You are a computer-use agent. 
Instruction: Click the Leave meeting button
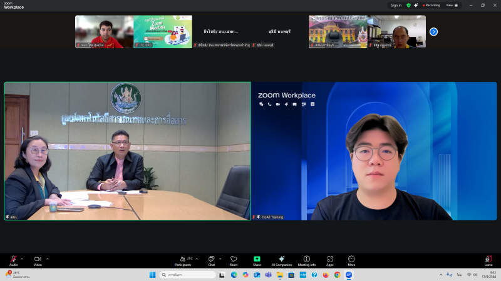(x=488, y=259)
